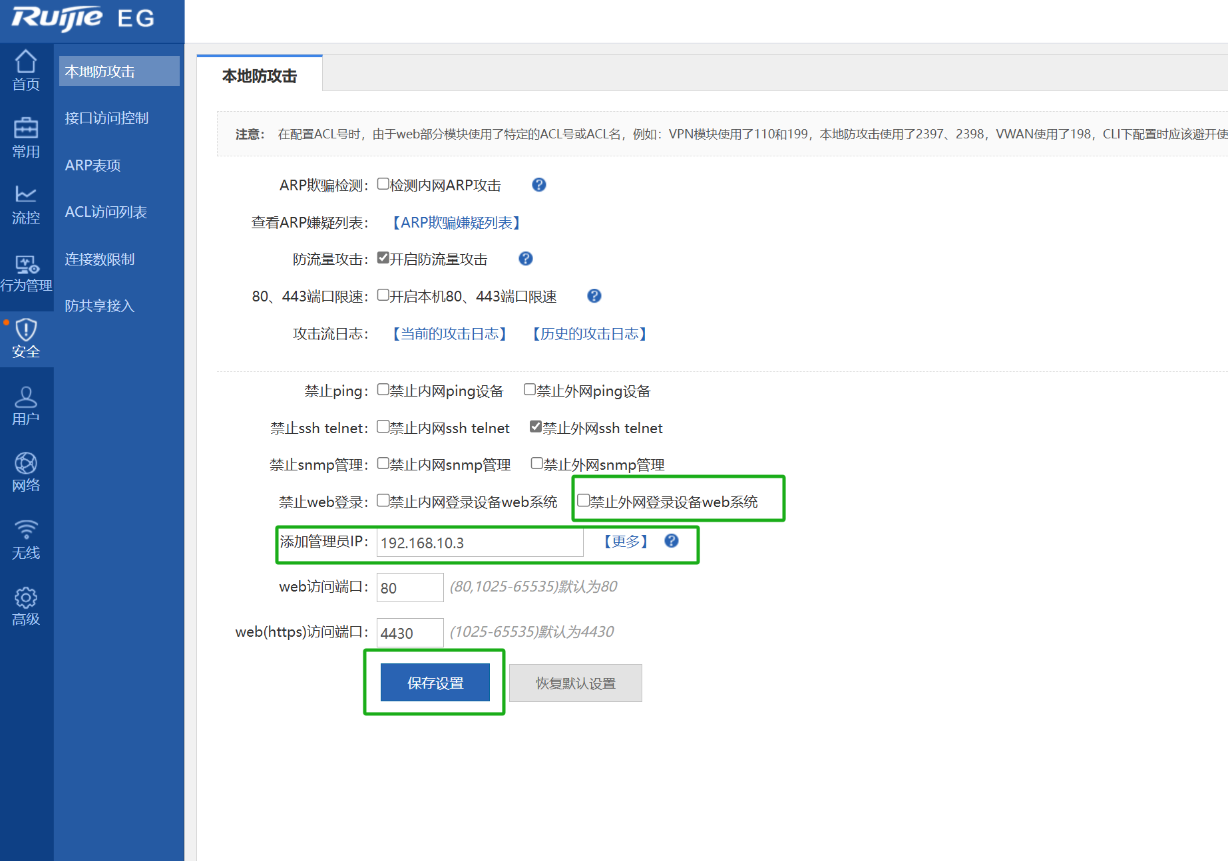Click the 添加管理员IP input field
The width and height of the screenshot is (1228, 861).
(479, 543)
